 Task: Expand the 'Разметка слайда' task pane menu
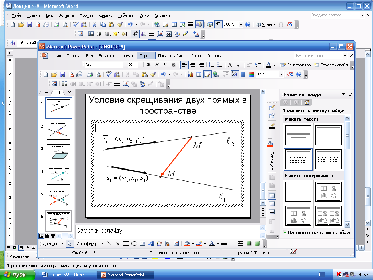(x=343, y=94)
